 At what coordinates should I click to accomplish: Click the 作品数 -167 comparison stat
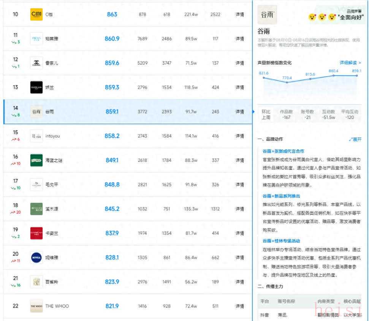[x=286, y=114]
